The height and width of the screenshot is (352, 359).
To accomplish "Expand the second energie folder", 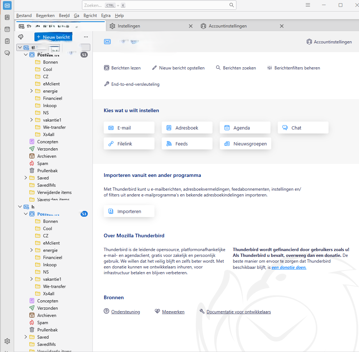I will pos(32,250).
